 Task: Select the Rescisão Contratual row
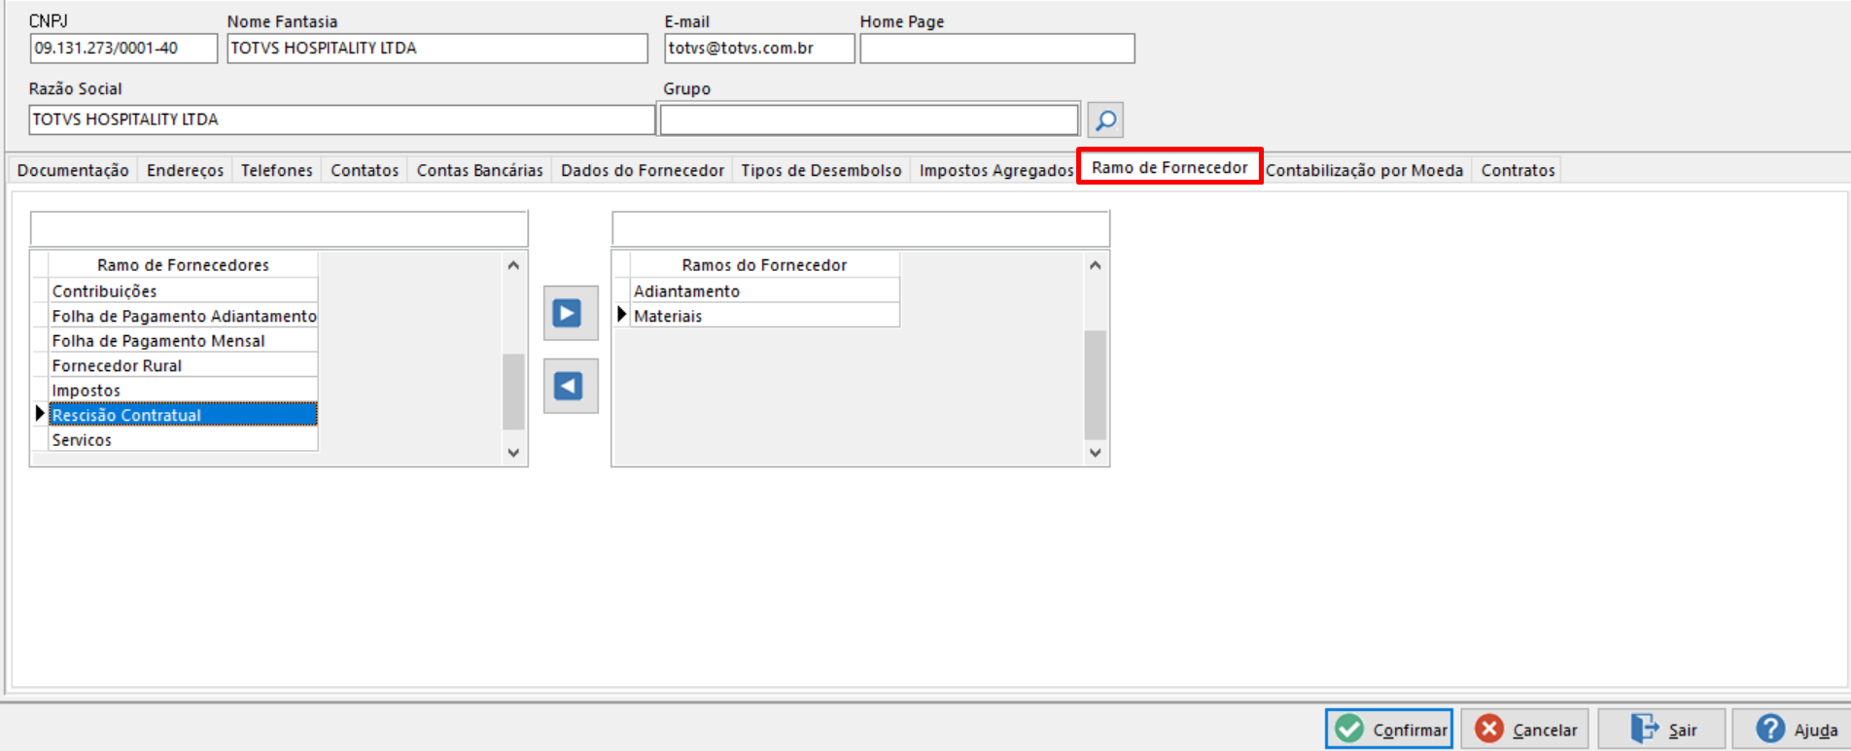(x=183, y=415)
